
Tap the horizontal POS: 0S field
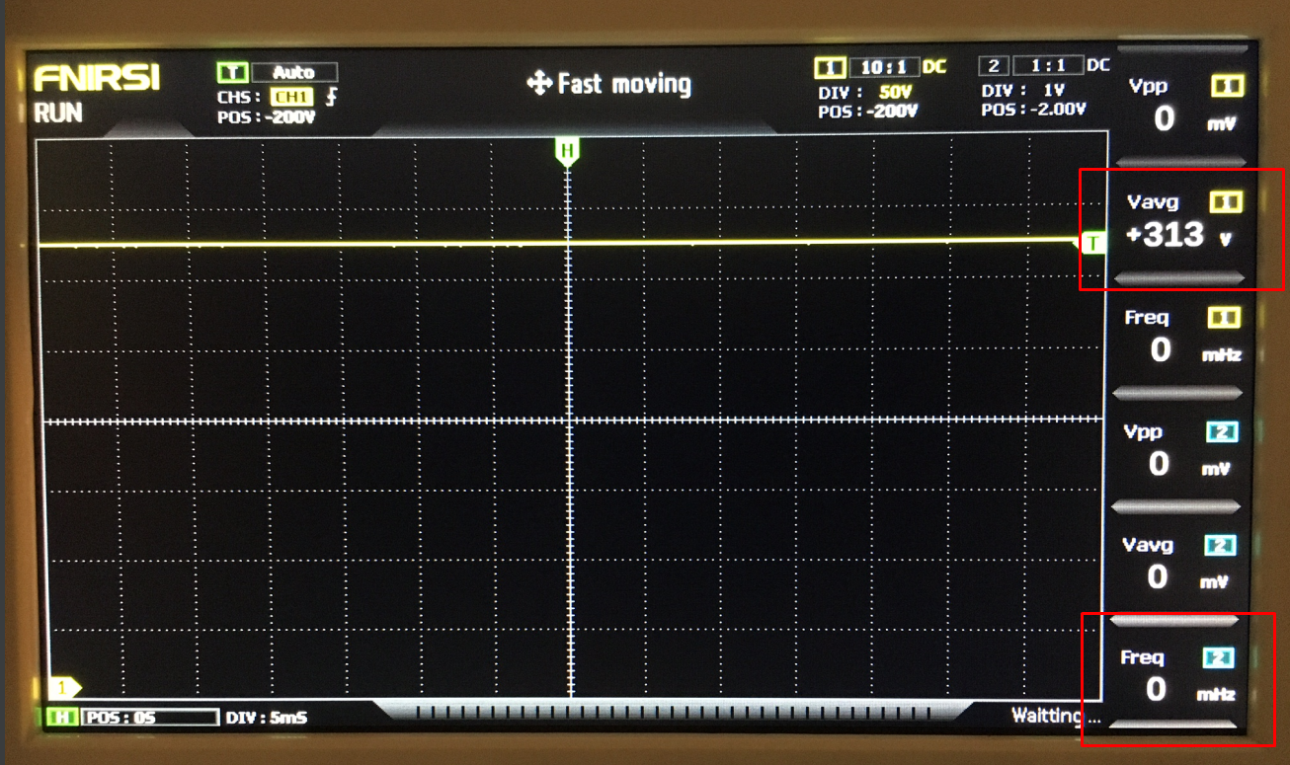[149, 718]
